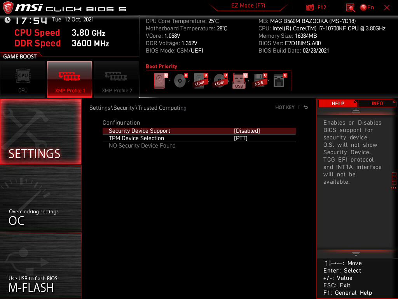Switch to the INFO tab
398x299 pixels.
377,104
